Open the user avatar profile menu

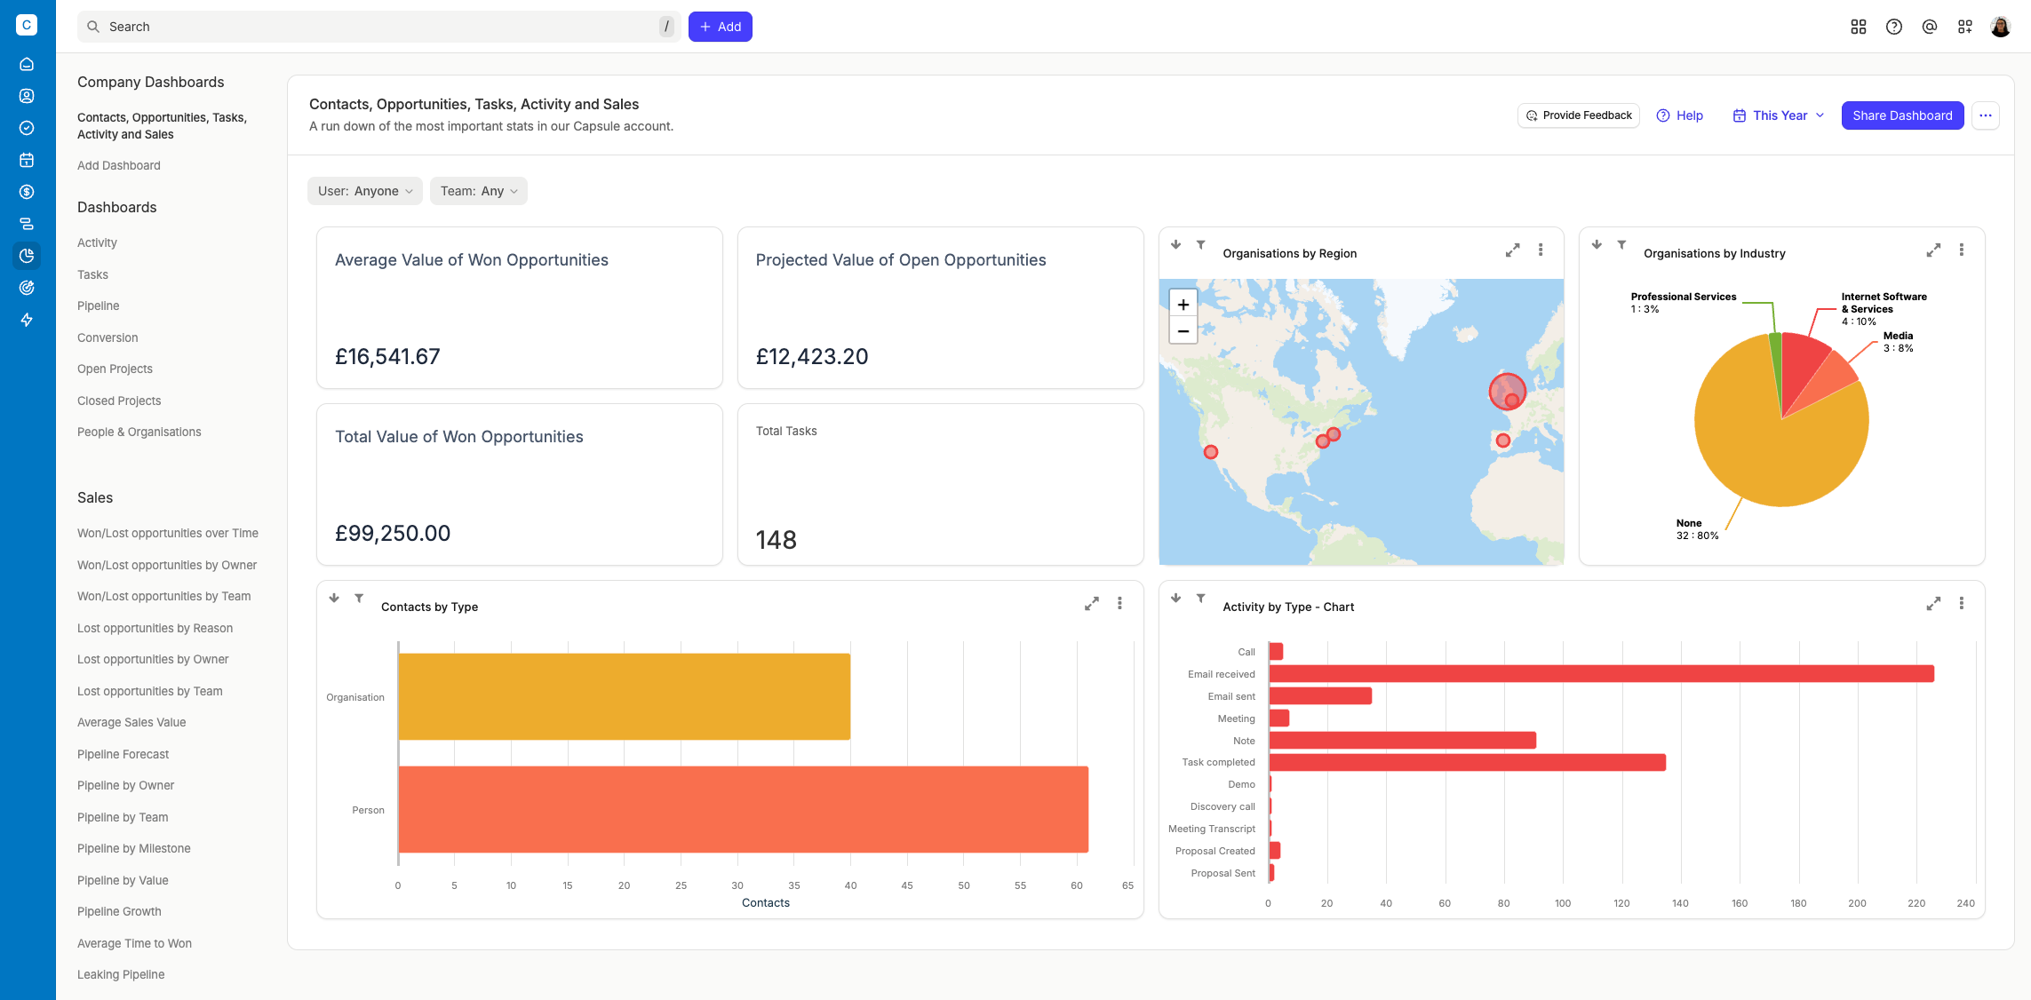pos(2001,27)
